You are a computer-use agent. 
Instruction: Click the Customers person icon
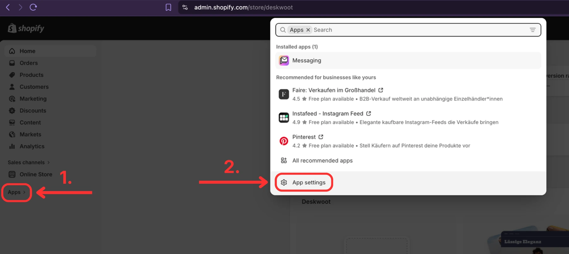[12, 87]
